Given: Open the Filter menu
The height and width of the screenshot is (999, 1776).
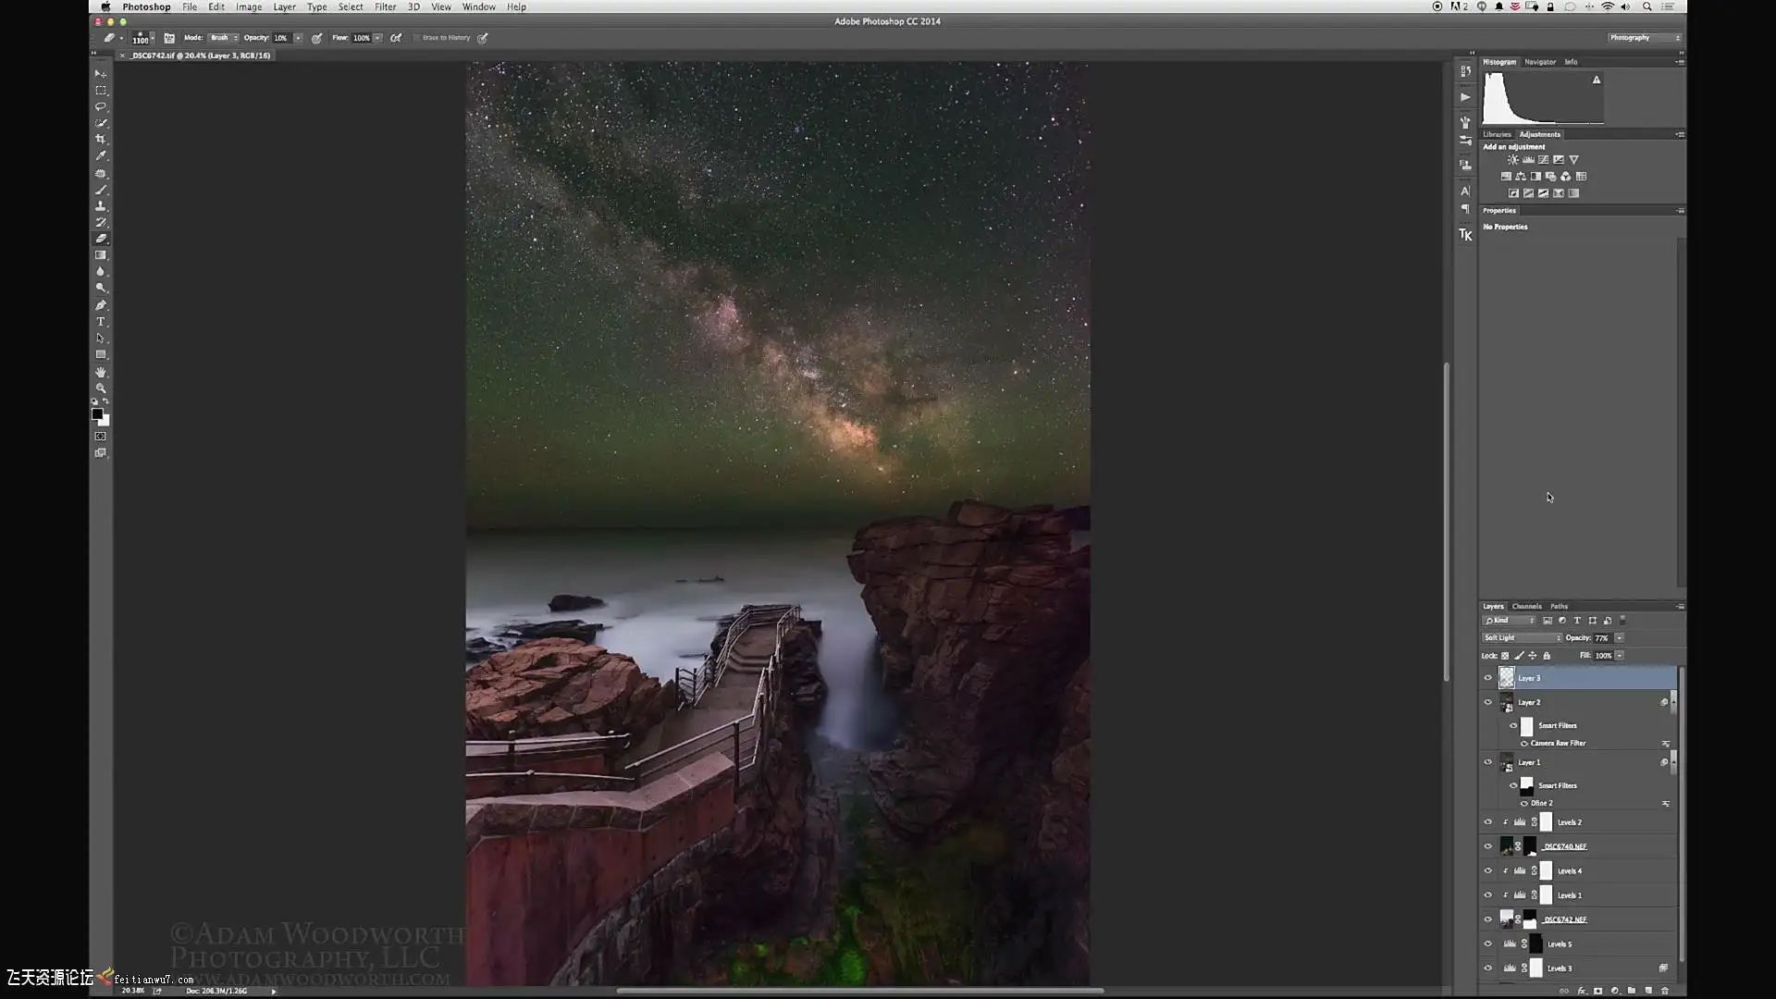Looking at the screenshot, I should 385,6.
